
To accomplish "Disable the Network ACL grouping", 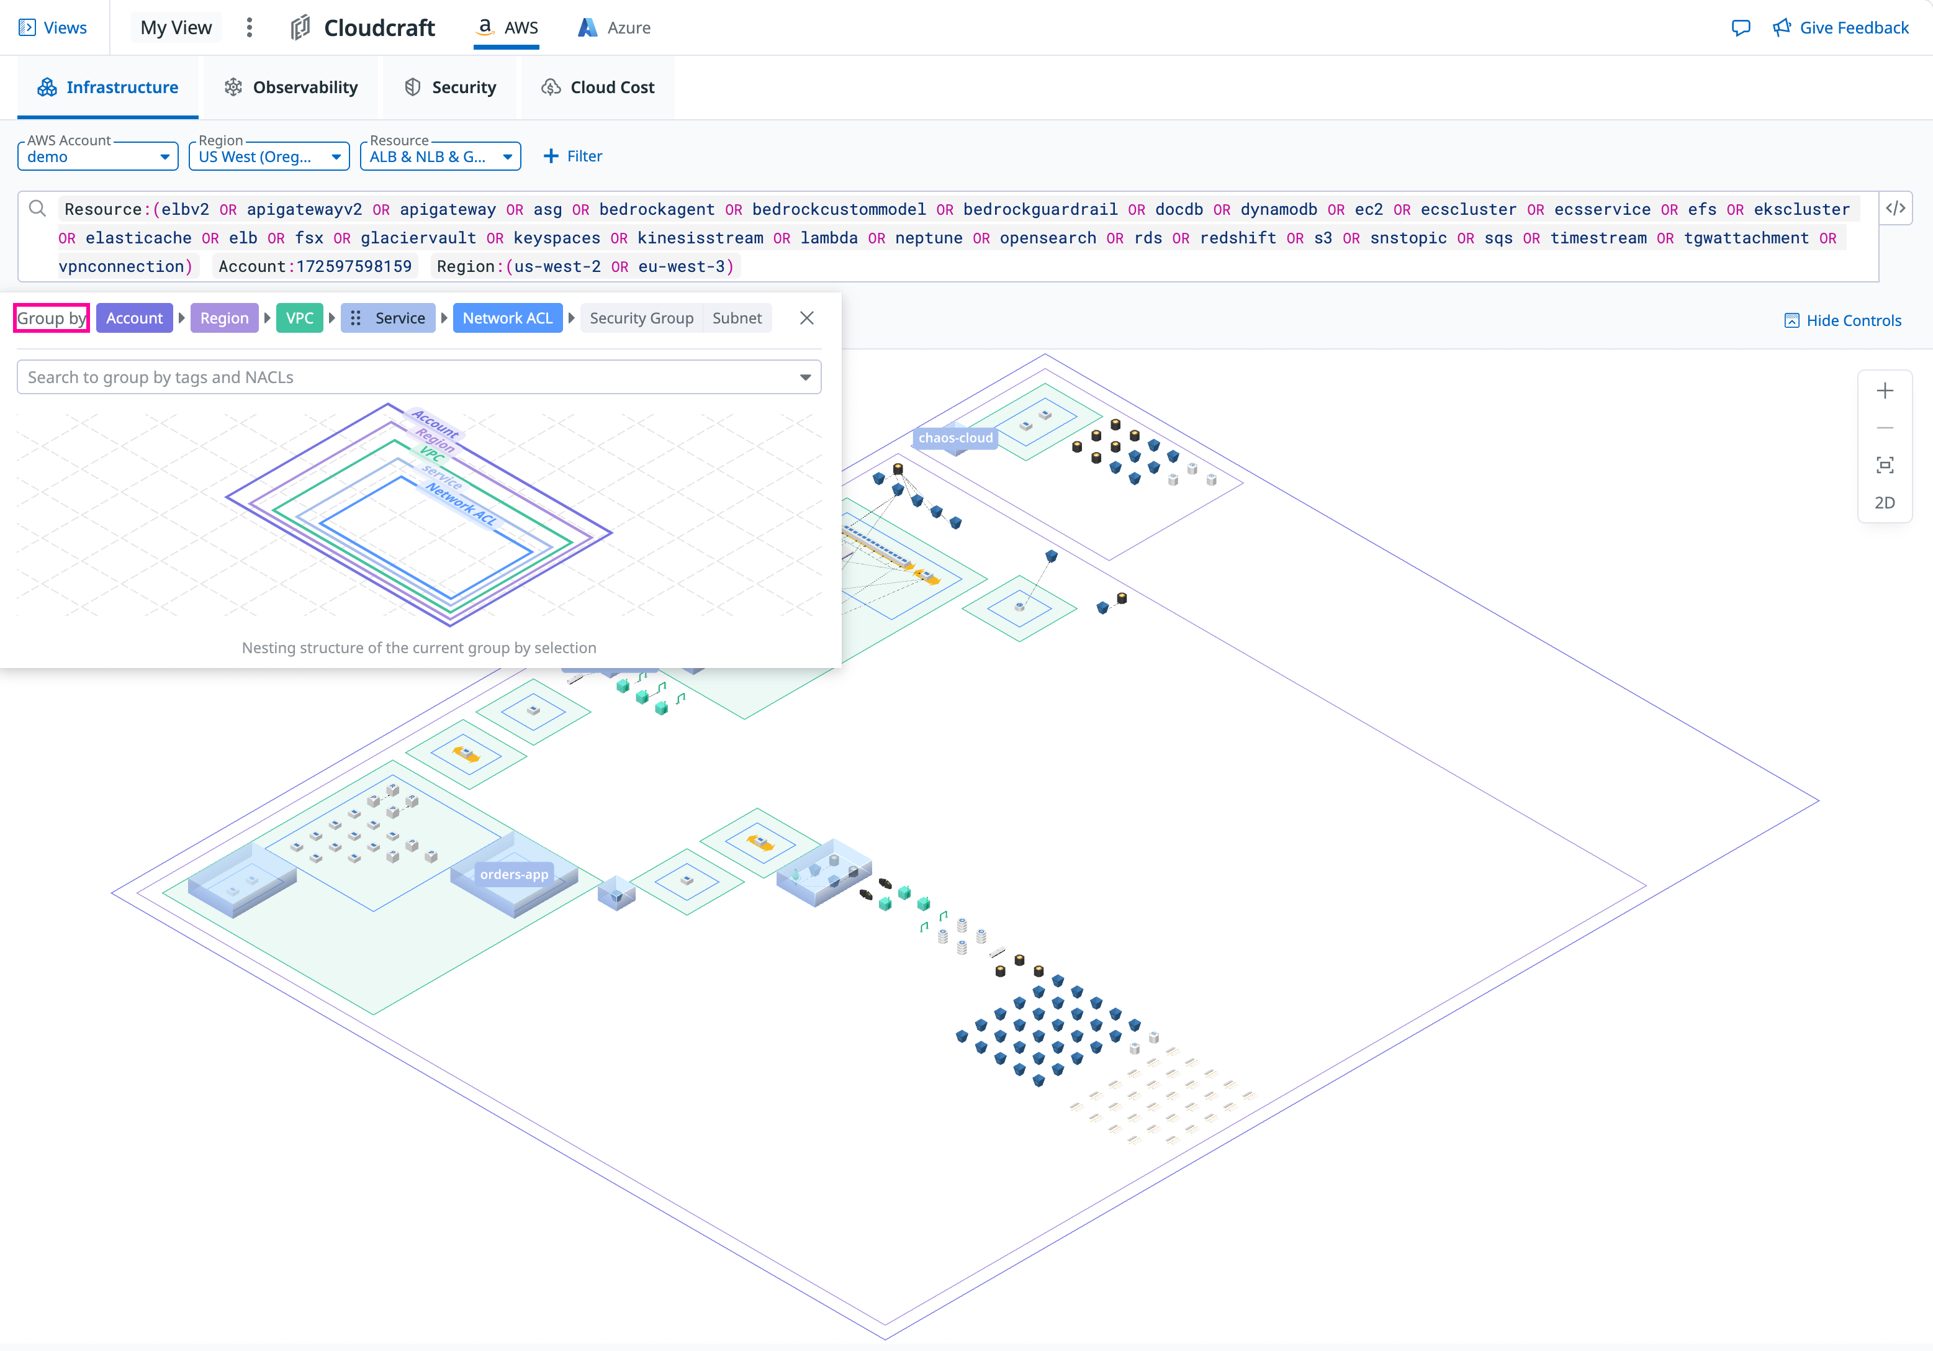I will (x=507, y=317).
